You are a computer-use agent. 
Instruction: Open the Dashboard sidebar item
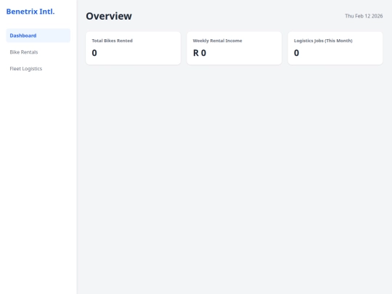tap(38, 36)
